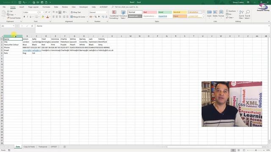The width and height of the screenshot is (271, 152).
Task: Open the Merge & Center dropdown arrow
Action: pos(87,17)
